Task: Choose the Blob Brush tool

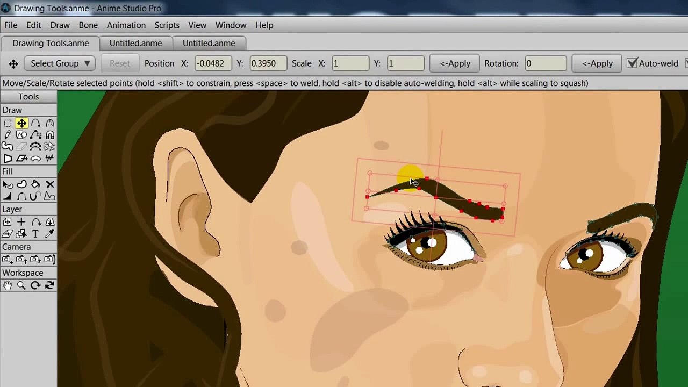Action: point(8,147)
